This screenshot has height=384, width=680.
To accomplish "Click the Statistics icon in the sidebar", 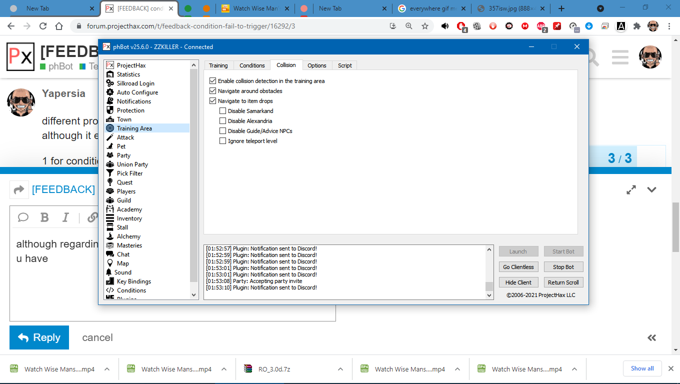I will [110, 74].
